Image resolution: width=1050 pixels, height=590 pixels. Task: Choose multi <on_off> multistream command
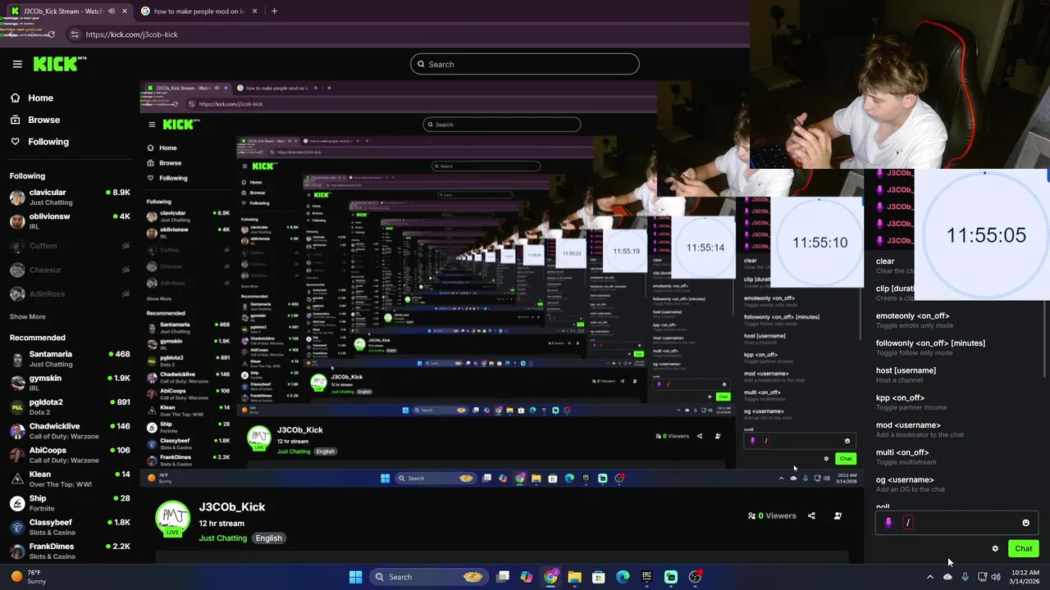[x=956, y=456]
